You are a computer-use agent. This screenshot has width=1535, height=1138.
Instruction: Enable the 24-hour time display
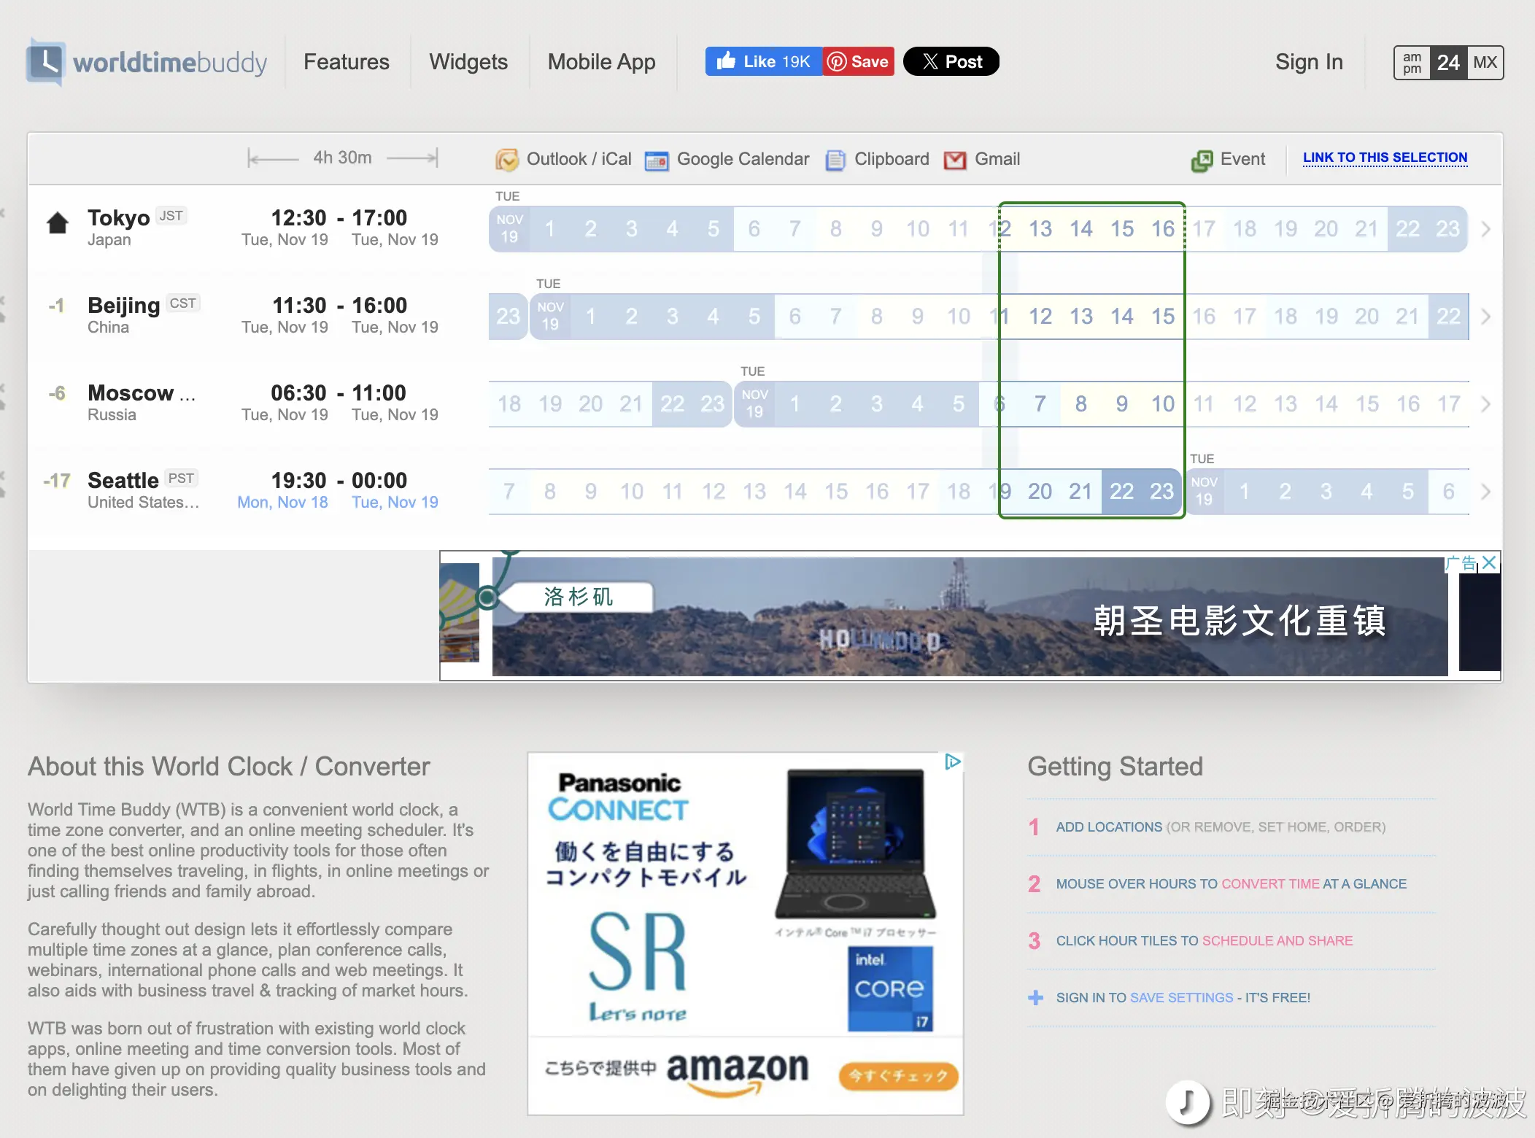pos(1449,63)
